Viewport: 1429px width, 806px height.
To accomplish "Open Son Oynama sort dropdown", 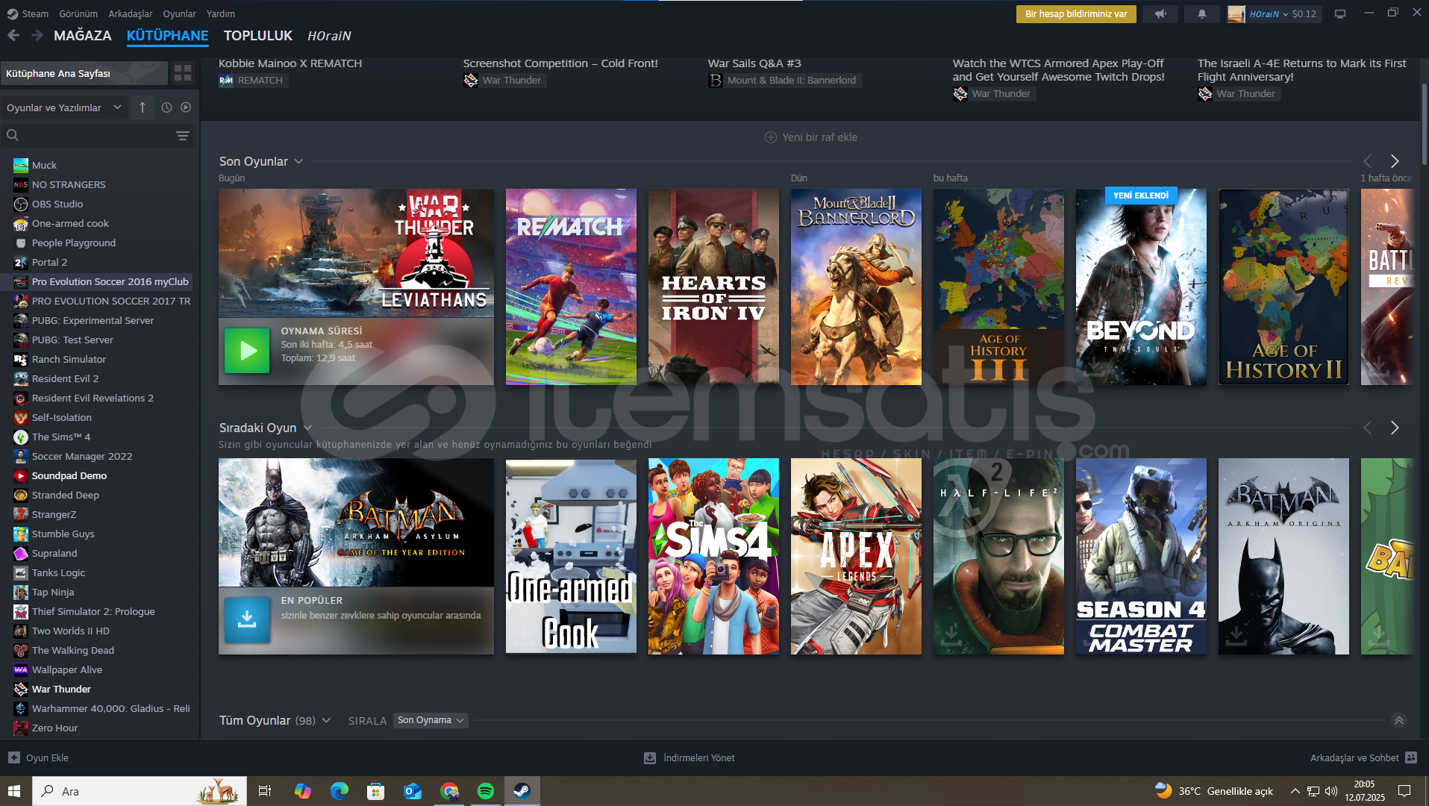I will tap(431, 720).
